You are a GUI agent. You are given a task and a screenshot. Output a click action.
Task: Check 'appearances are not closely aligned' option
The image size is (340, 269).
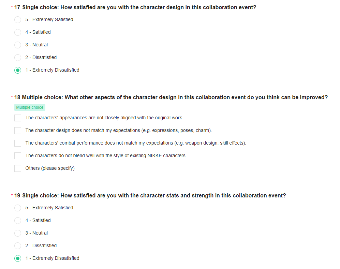click(x=18, y=118)
